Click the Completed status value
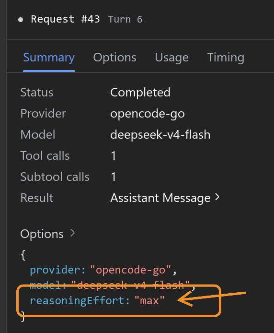Viewport: 274px width, 333px height. click(x=140, y=92)
